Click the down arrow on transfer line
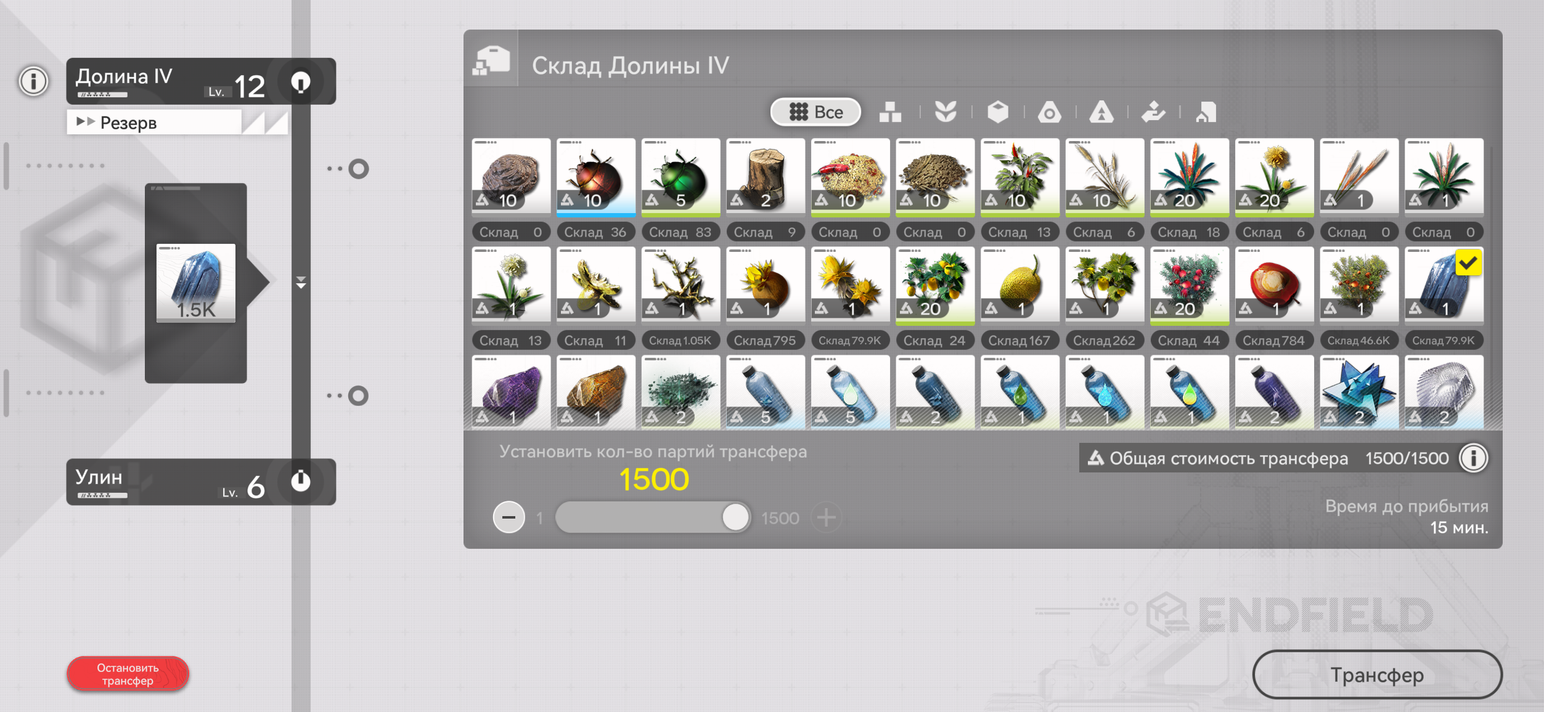 pos(301,283)
